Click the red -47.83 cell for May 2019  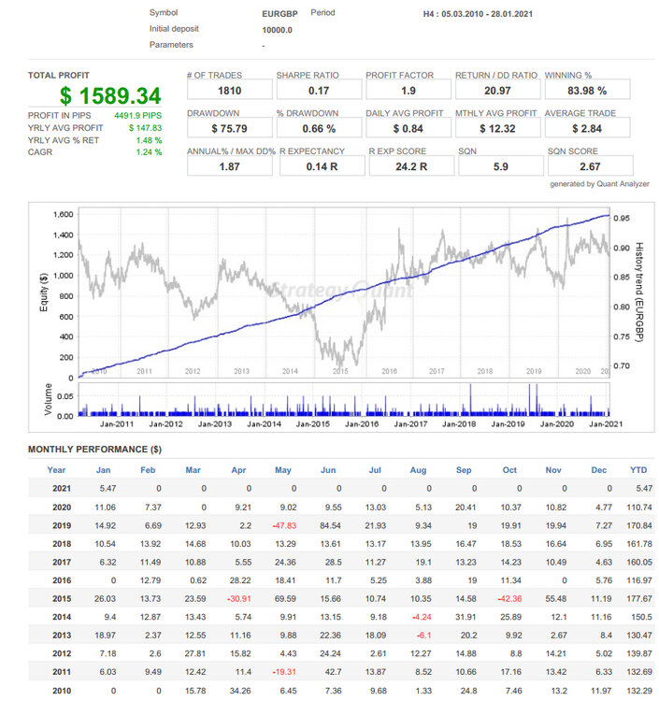click(x=284, y=525)
